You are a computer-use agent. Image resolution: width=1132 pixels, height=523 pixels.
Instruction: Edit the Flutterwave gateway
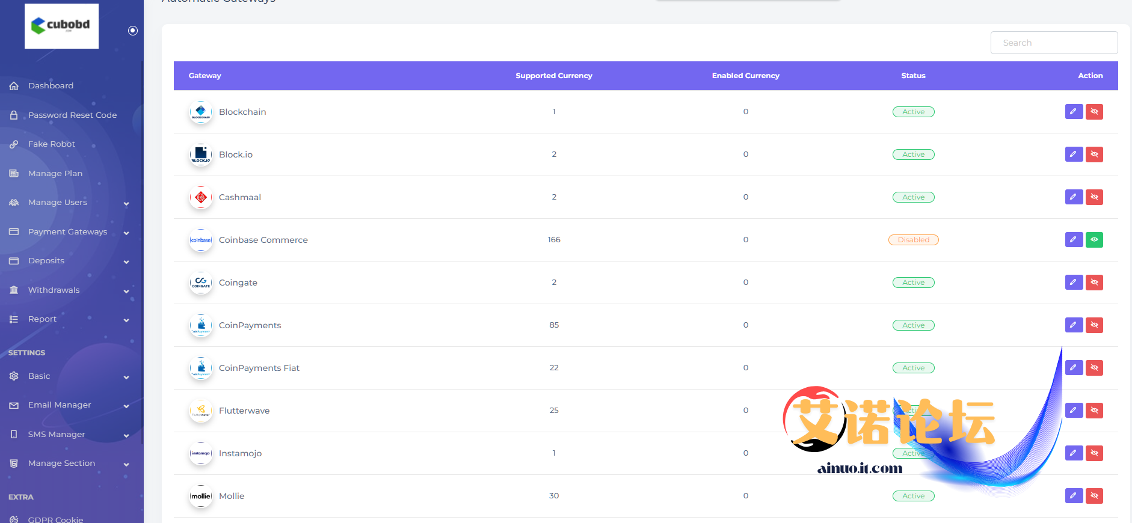[1074, 411]
